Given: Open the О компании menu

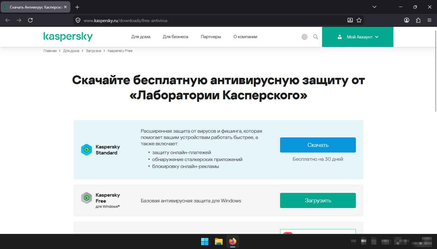Looking at the screenshot, I should click(245, 37).
